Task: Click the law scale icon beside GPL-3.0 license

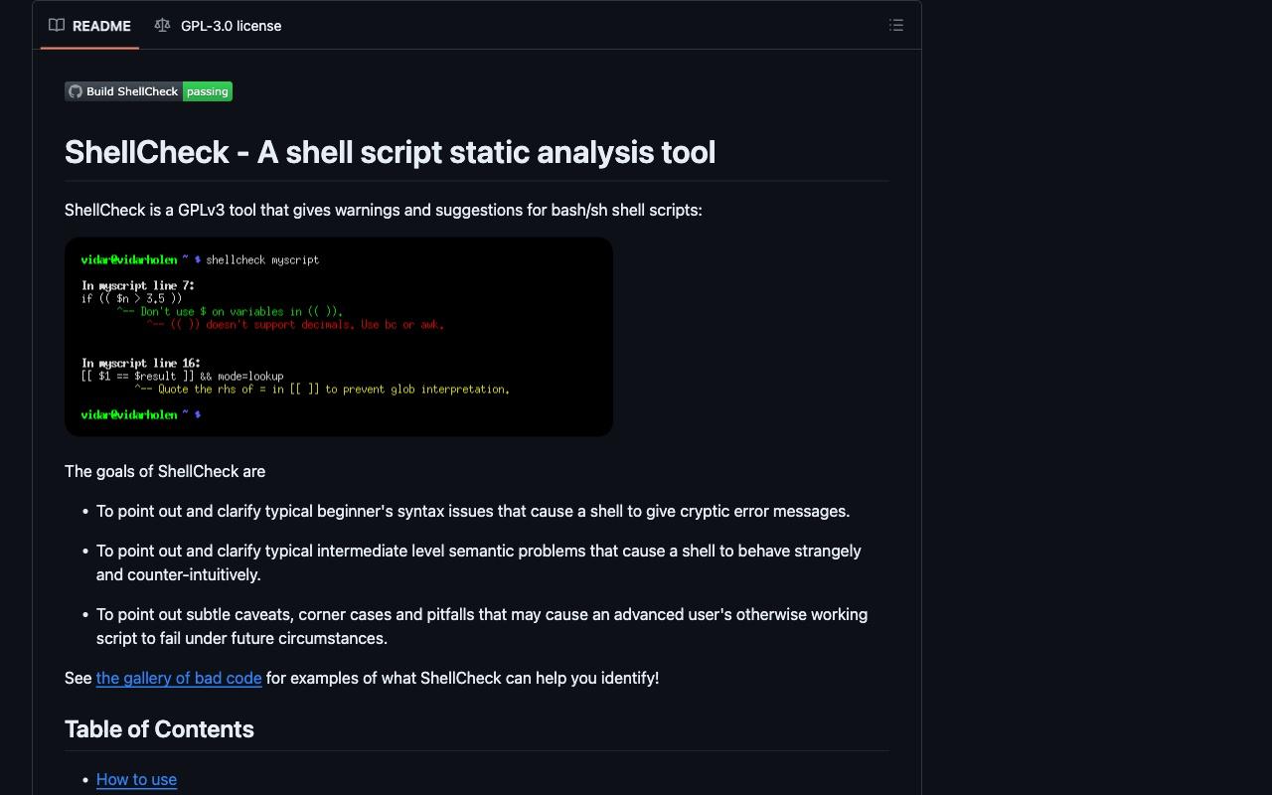Action: 162,26
